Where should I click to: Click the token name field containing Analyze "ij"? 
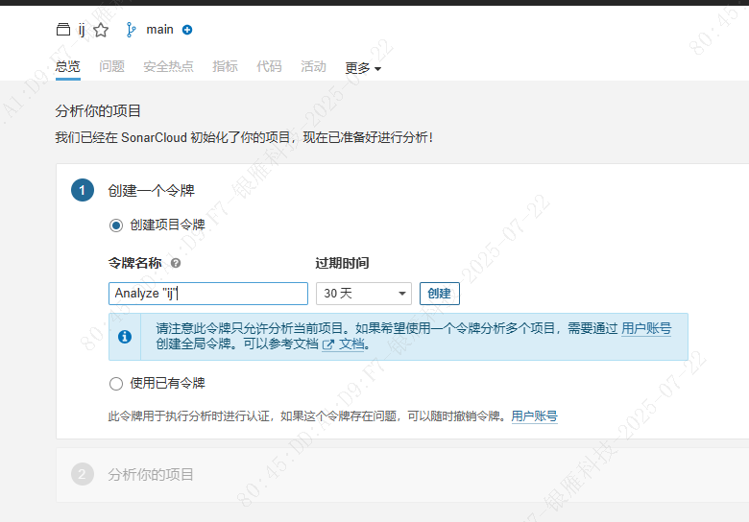208,294
